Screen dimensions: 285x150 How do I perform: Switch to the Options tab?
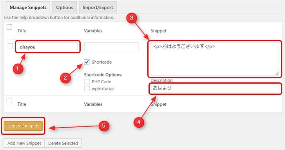[x=65, y=8]
